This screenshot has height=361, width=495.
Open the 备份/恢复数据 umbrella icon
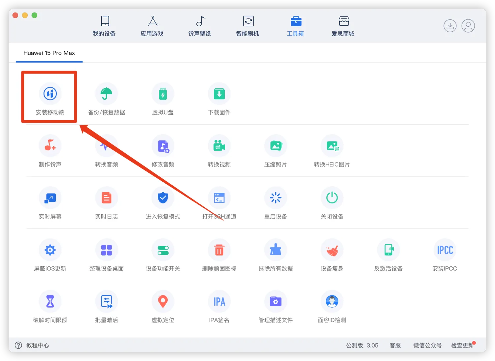tap(106, 94)
